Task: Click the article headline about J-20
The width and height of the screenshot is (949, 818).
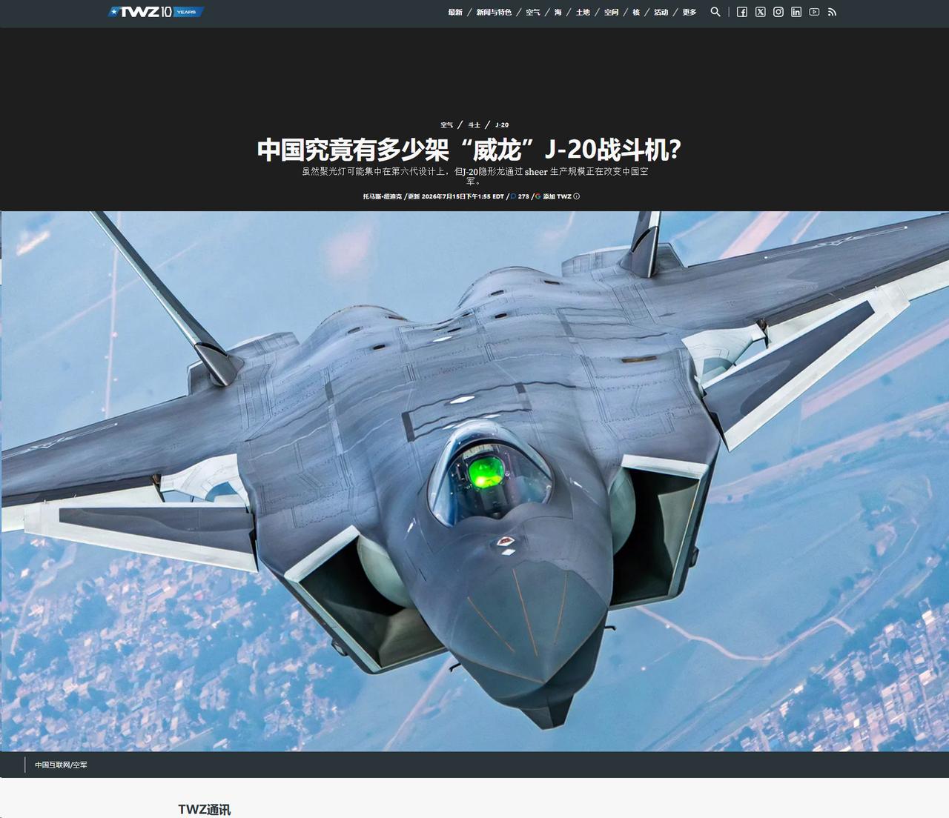Action: click(469, 150)
